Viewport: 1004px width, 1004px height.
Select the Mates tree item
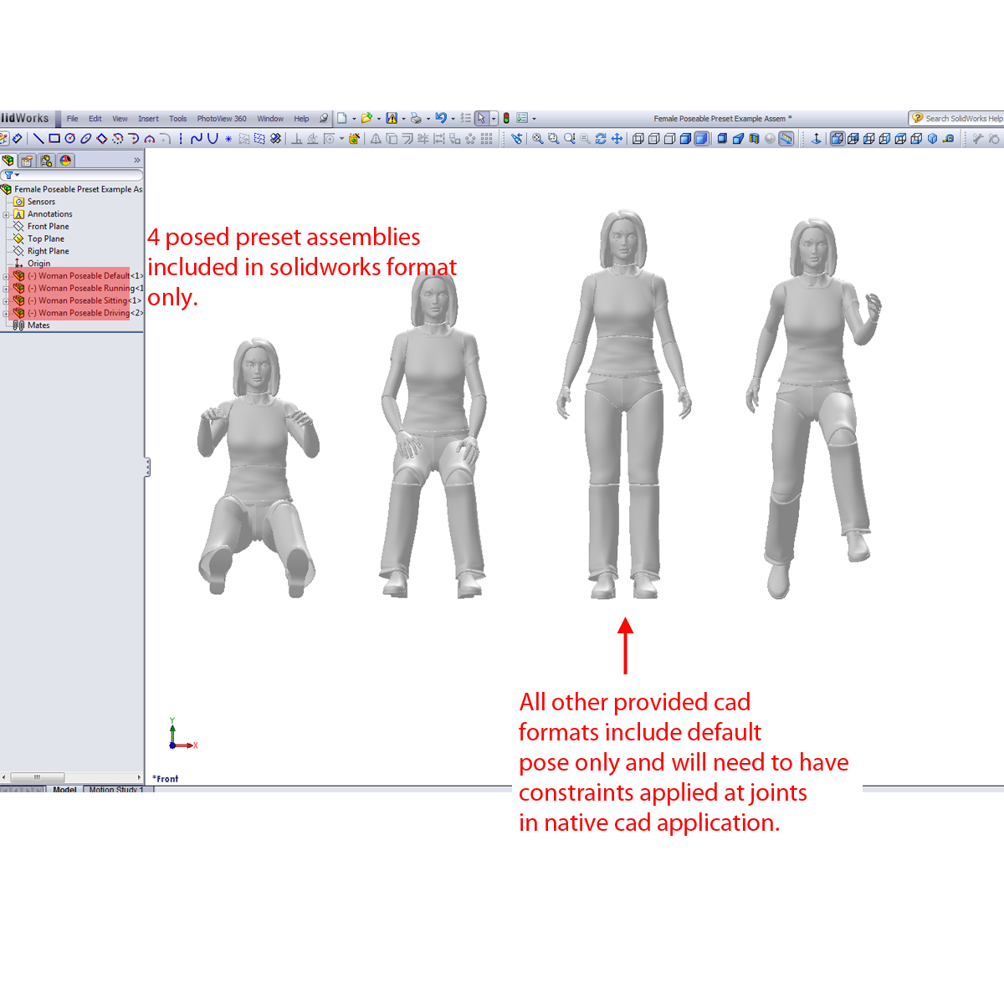pyautogui.click(x=39, y=325)
